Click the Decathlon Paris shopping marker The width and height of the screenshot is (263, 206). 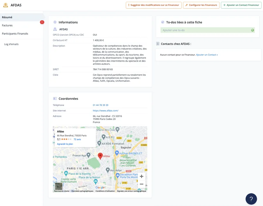tap(117, 175)
